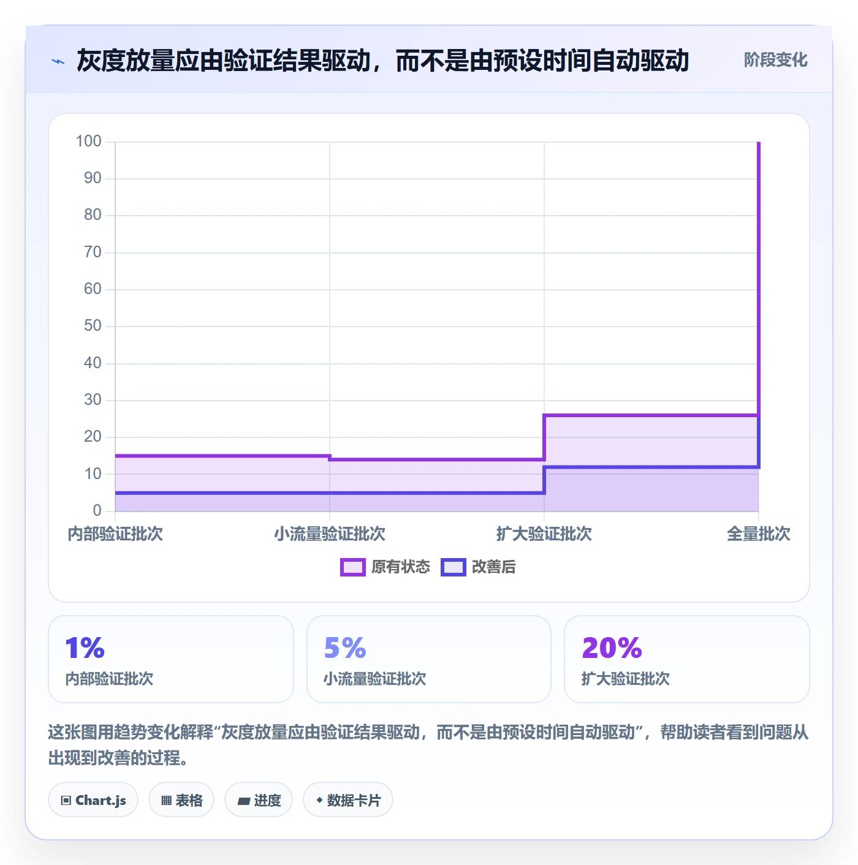Click the 50 y-axis value

(x=93, y=326)
